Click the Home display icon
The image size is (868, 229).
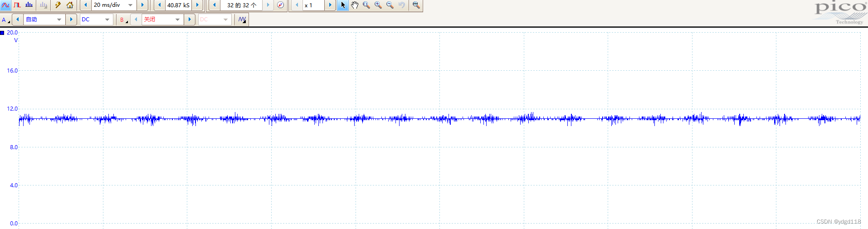click(x=70, y=5)
